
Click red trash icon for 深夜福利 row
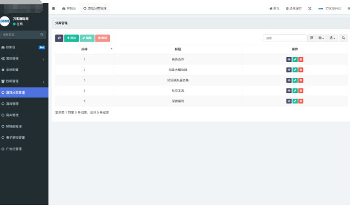click(301, 101)
